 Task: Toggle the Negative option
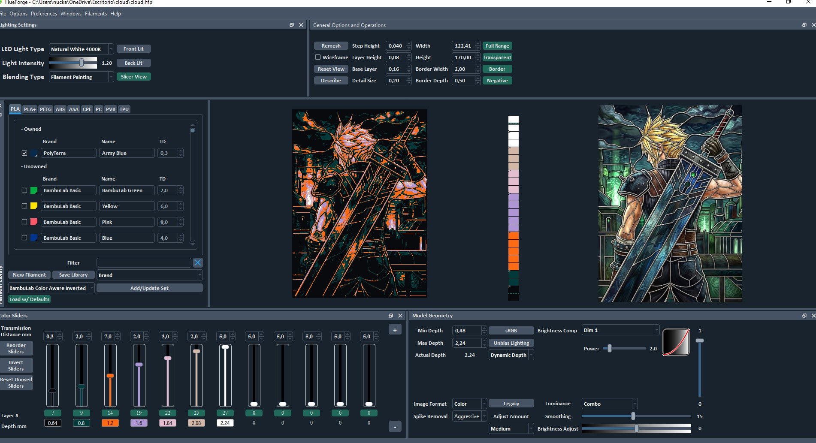[497, 81]
